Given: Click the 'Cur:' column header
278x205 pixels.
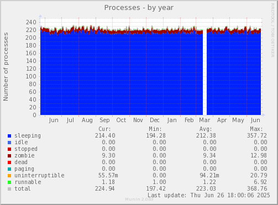Looking at the screenshot, I should [x=105, y=129].
